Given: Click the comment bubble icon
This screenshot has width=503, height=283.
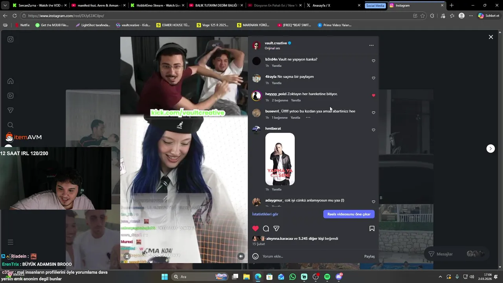Looking at the screenshot, I should [x=266, y=228].
